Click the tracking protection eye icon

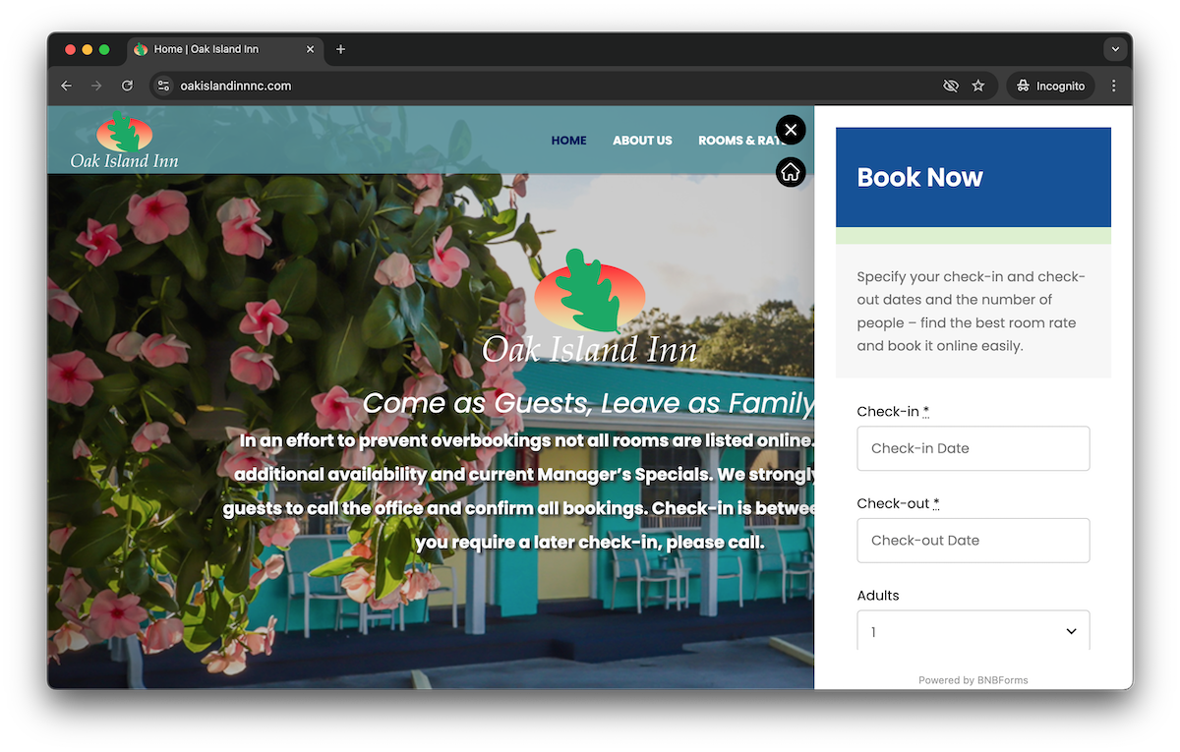click(950, 87)
